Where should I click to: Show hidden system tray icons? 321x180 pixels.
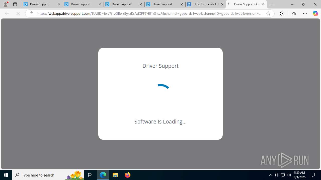pyautogui.click(x=270, y=175)
